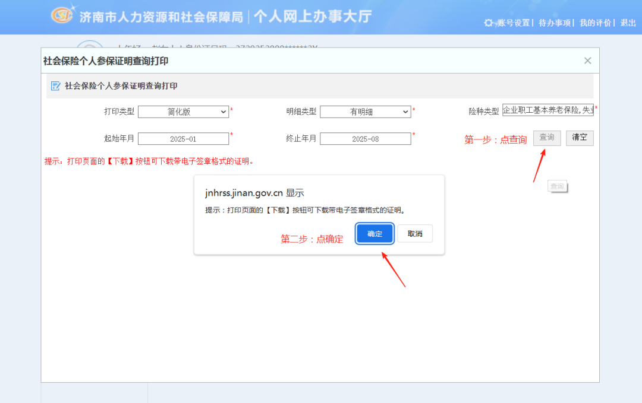Viewport: 642px width, 403px height.
Task: Cancel the alert with 取消
Action: point(415,233)
